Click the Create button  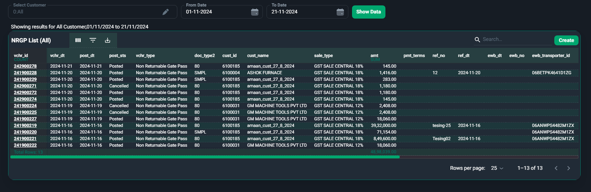(566, 41)
